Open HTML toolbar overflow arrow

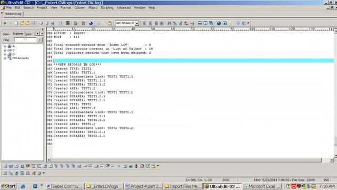click(x=158, y=166)
